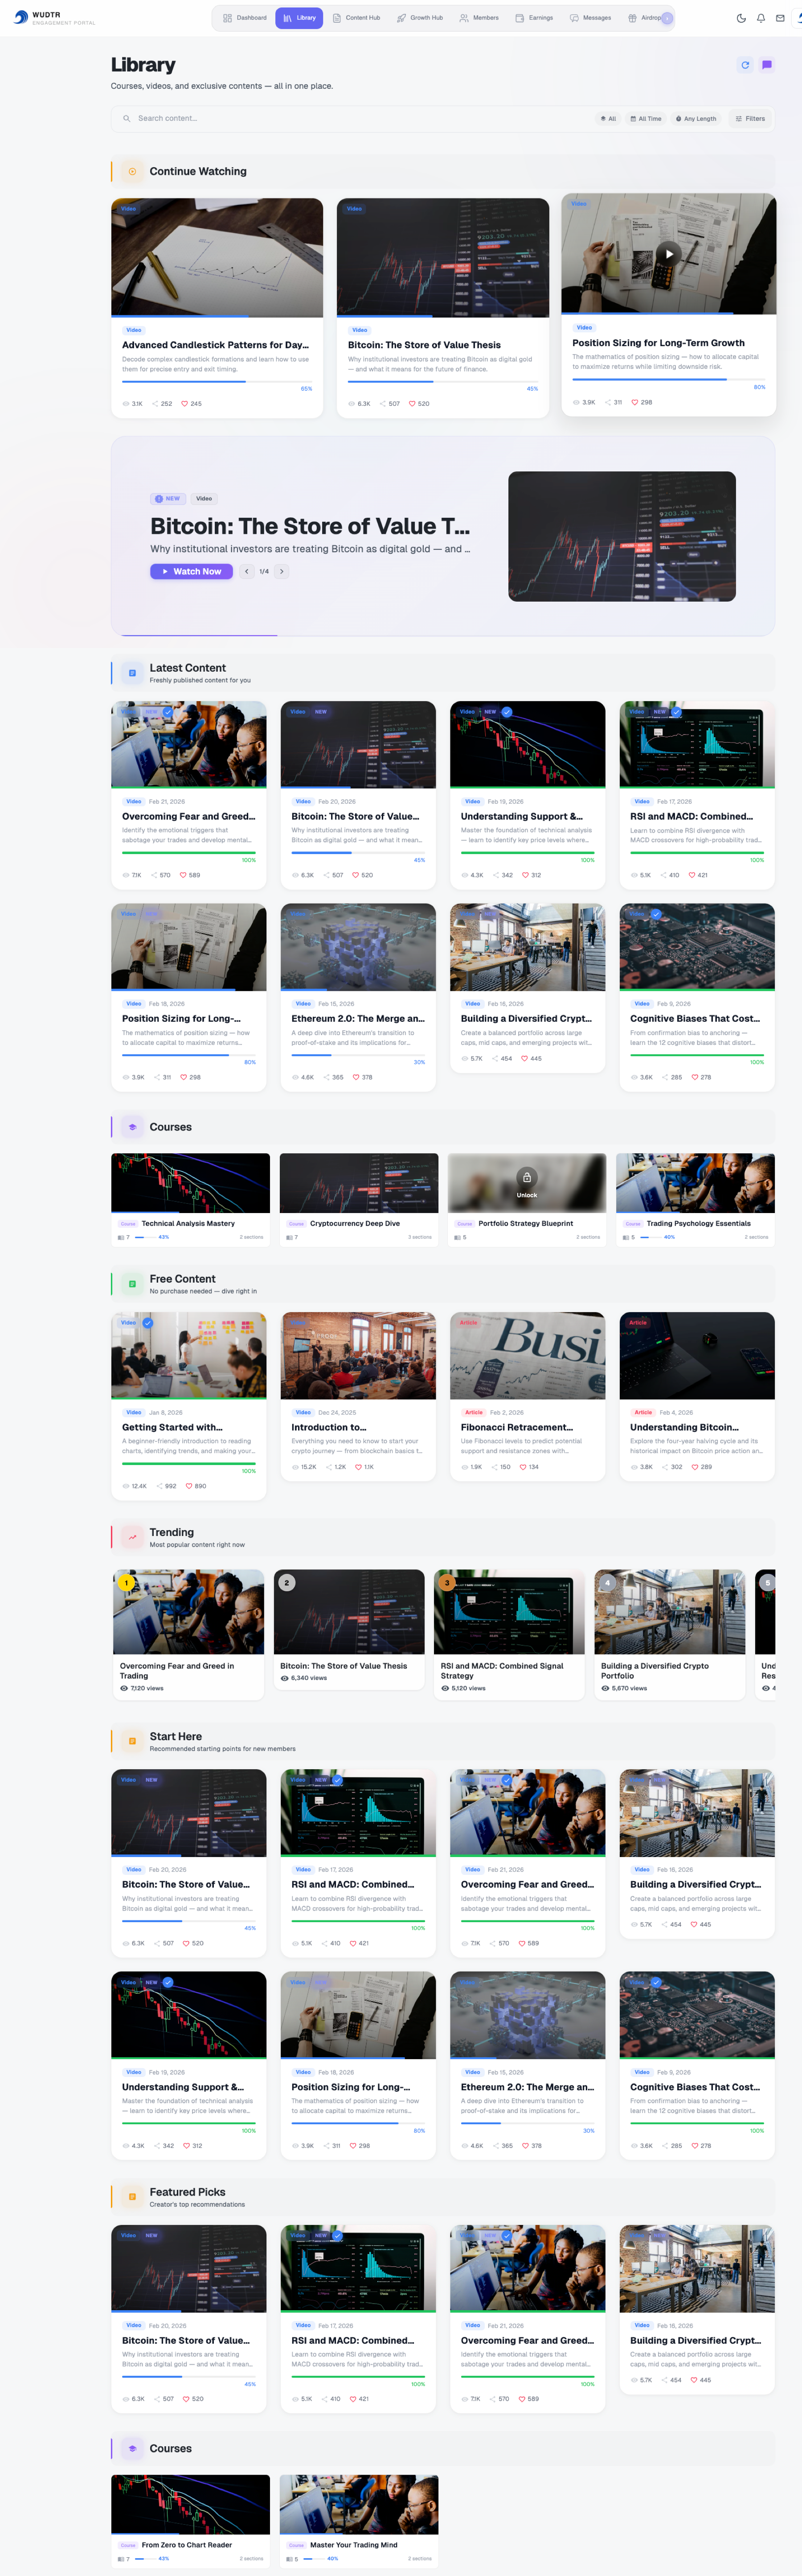Open the Earnings tab
802x2576 pixels.
pos(534,18)
